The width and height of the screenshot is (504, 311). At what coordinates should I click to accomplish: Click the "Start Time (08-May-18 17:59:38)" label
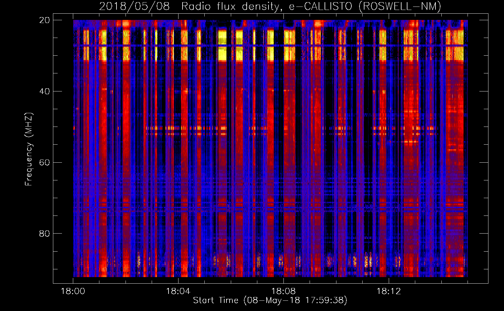(x=270, y=300)
